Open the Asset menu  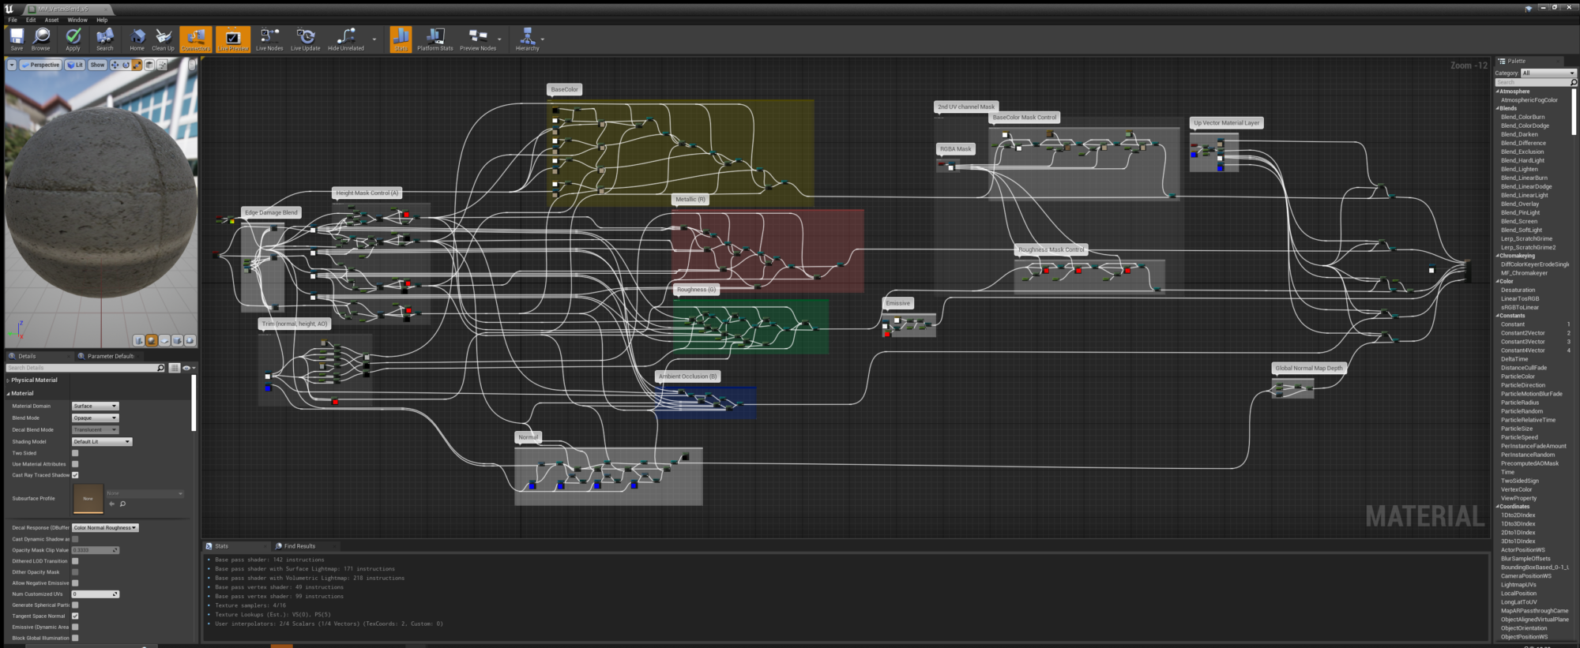point(51,20)
